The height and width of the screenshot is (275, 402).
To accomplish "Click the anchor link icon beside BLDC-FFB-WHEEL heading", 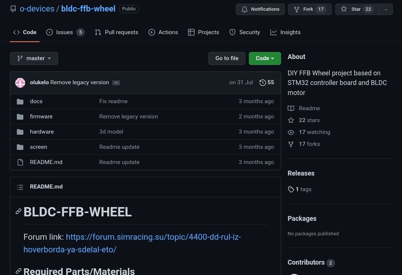I will tap(18, 212).
